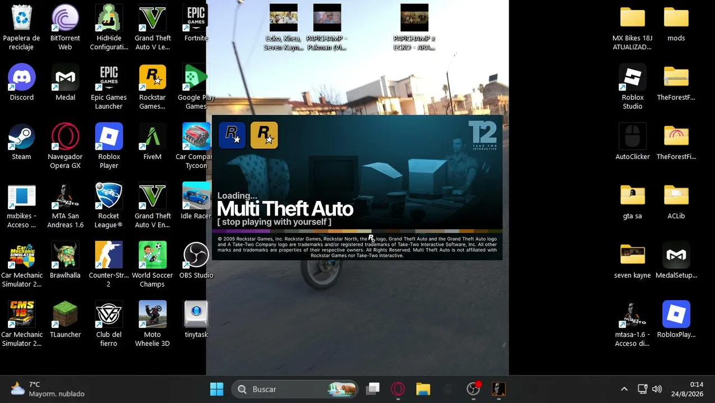Select Google Play Games icon
Screen dimensions: 715x403
pyautogui.click(x=196, y=87)
